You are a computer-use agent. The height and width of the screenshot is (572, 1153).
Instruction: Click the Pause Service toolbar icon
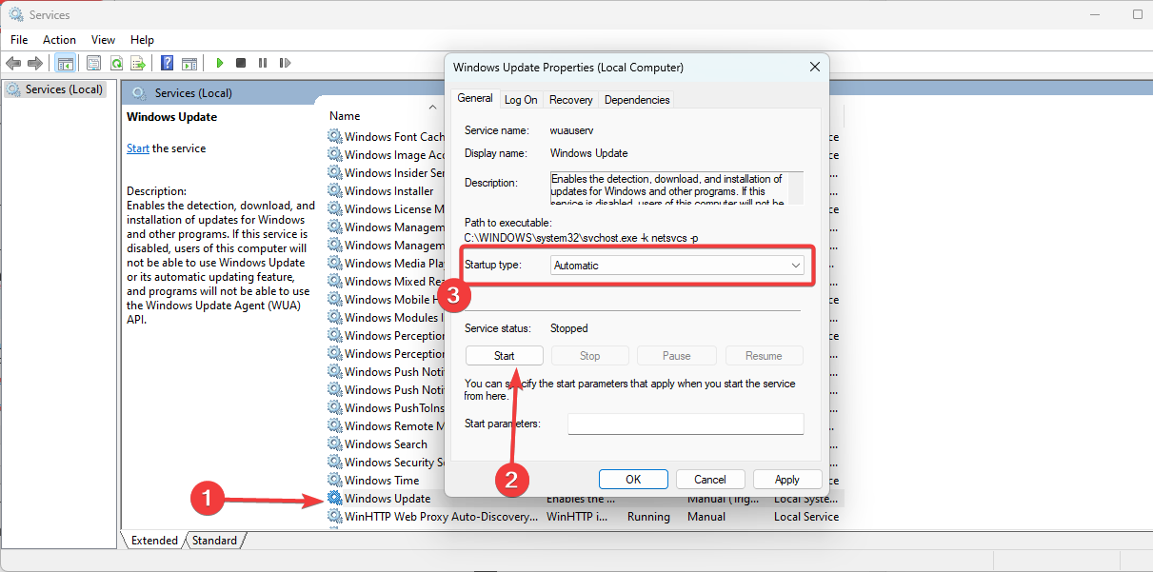tap(263, 63)
